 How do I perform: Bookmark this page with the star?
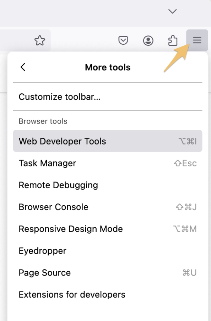(39, 40)
